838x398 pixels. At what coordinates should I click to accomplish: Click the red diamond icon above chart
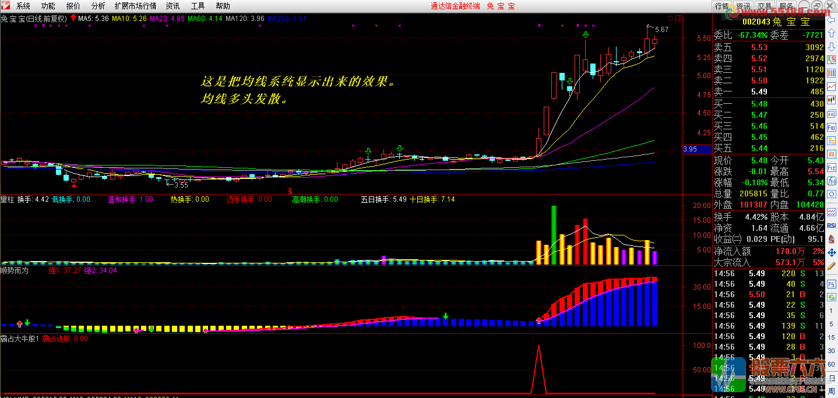pos(671,18)
